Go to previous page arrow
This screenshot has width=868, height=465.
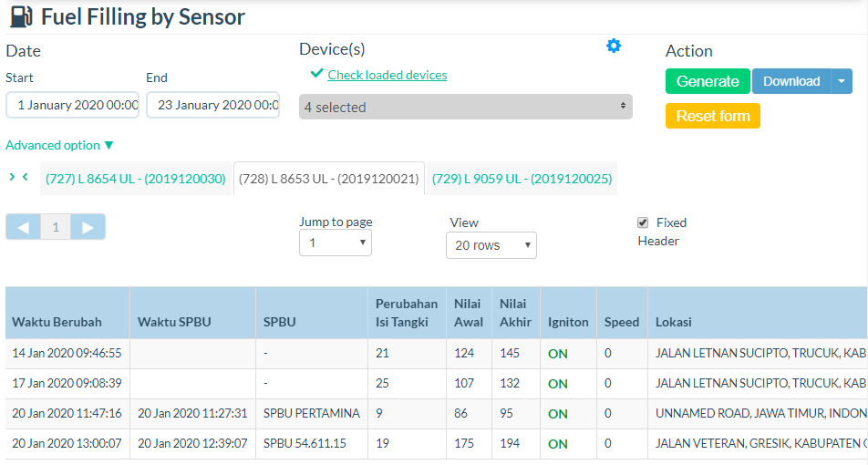tap(24, 227)
